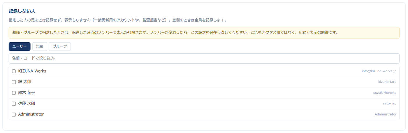Select the ユーザー tab
This screenshot has height=133, width=408.
point(20,46)
